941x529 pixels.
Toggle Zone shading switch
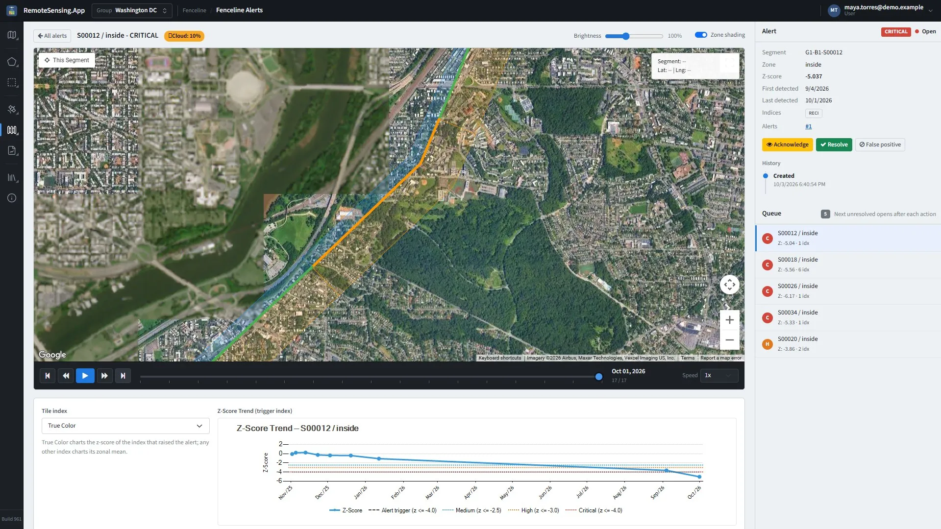click(x=701, y=35)
